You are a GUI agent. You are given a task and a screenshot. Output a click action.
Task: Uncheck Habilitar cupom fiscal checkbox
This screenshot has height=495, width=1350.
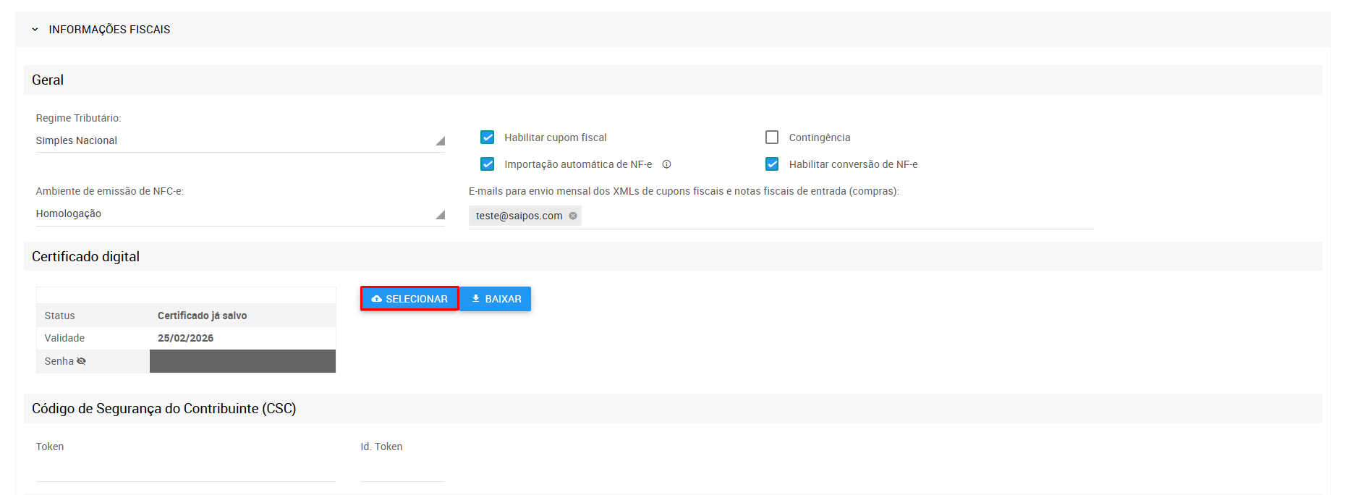coord(488,137)
